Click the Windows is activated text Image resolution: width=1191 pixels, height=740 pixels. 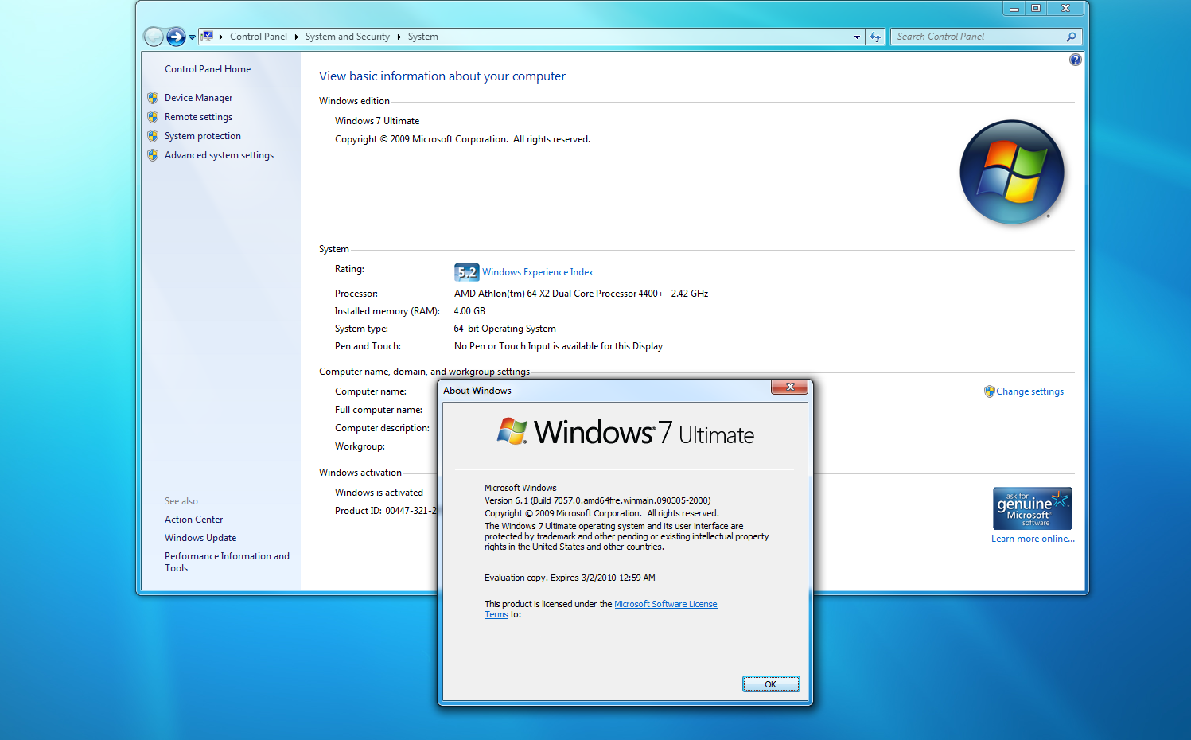(x=379, y=493)
